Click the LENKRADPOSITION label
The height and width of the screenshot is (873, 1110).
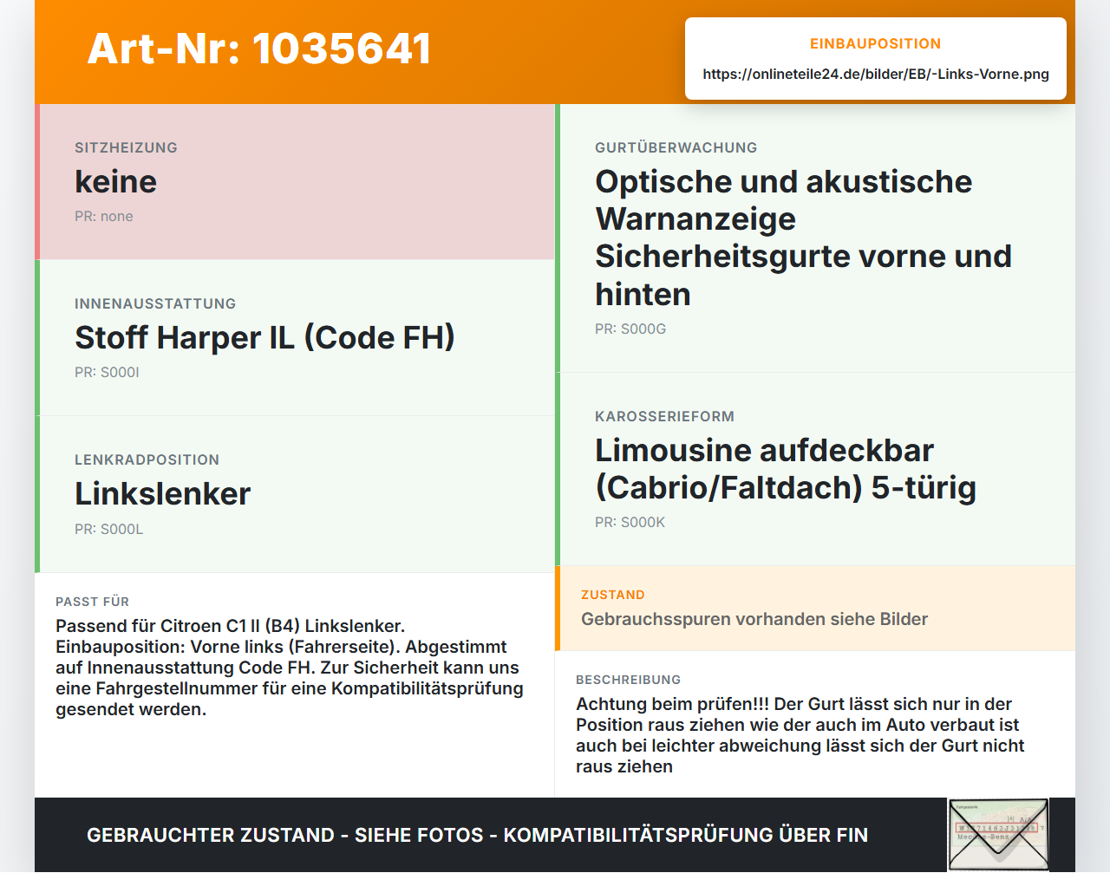pos(147,459)
